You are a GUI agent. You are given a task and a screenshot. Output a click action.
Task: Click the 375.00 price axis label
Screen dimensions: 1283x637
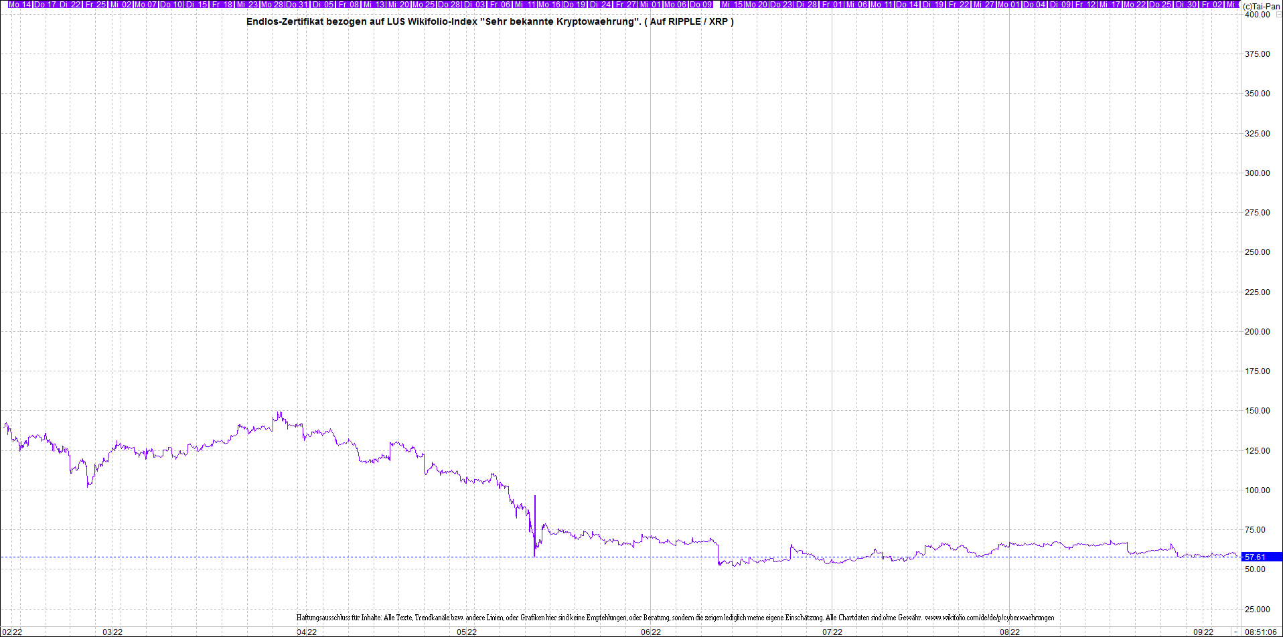coord(1257,54)
